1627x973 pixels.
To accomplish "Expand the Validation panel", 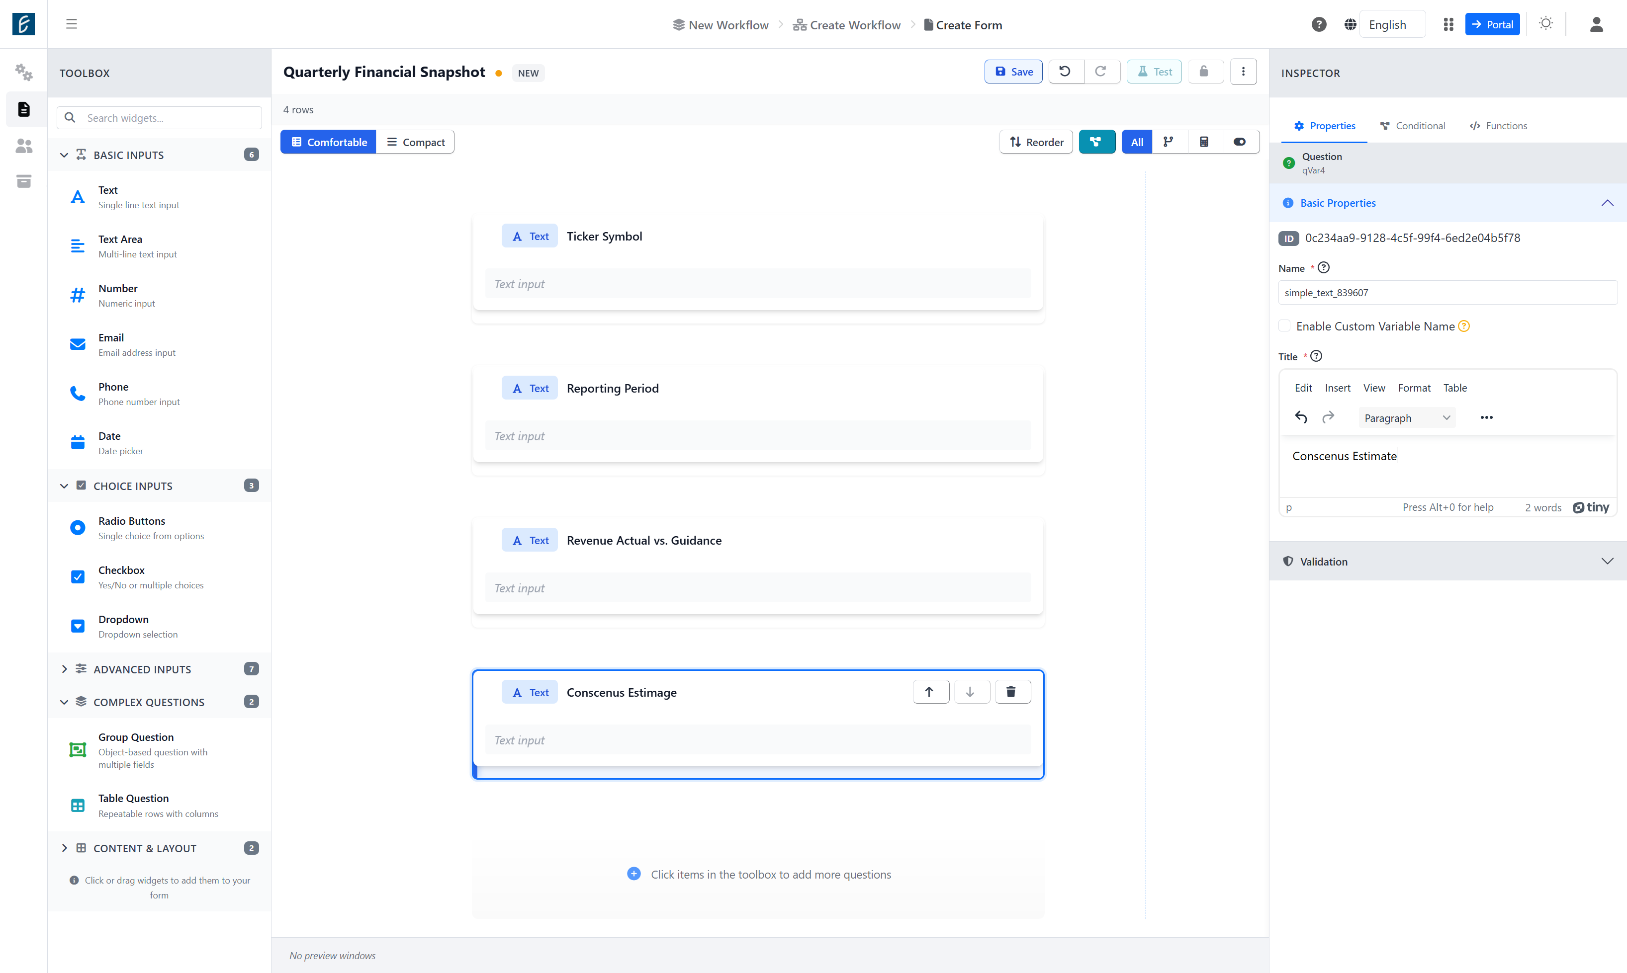I will [x=1447, y=561].
